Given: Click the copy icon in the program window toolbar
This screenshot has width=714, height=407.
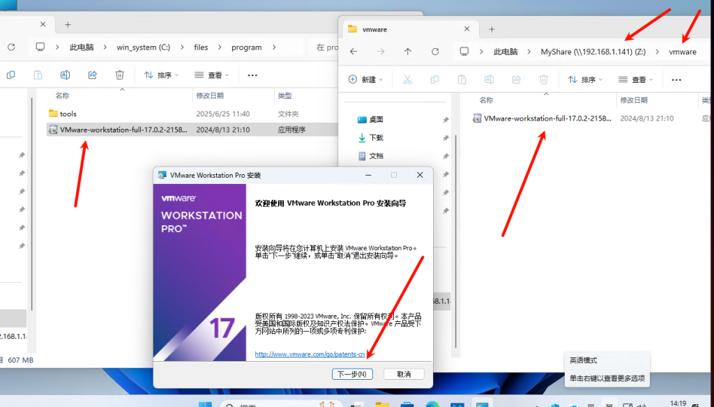Looking at the screenshot, I should (11, 75).
